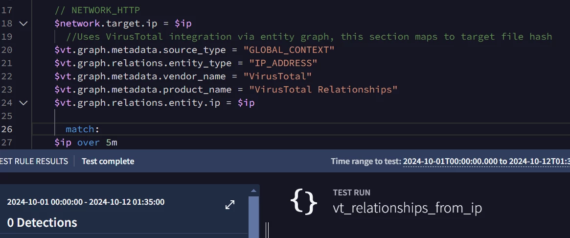The height and width of the screenshot is (238, 570).
Task: Open the time range to test link
Action: 486,161
